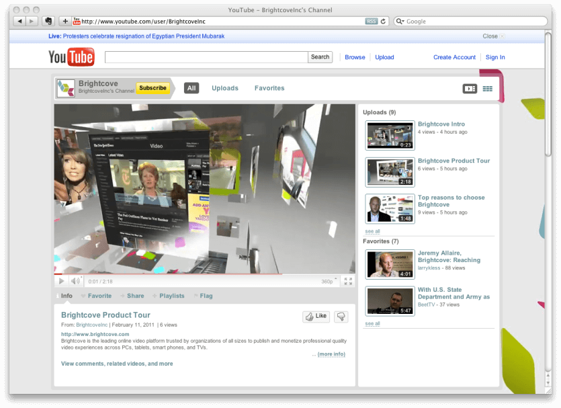This screenshot has height=408, width=561.
Task: Open the Upload link in the header
Action: pos(384,57)
